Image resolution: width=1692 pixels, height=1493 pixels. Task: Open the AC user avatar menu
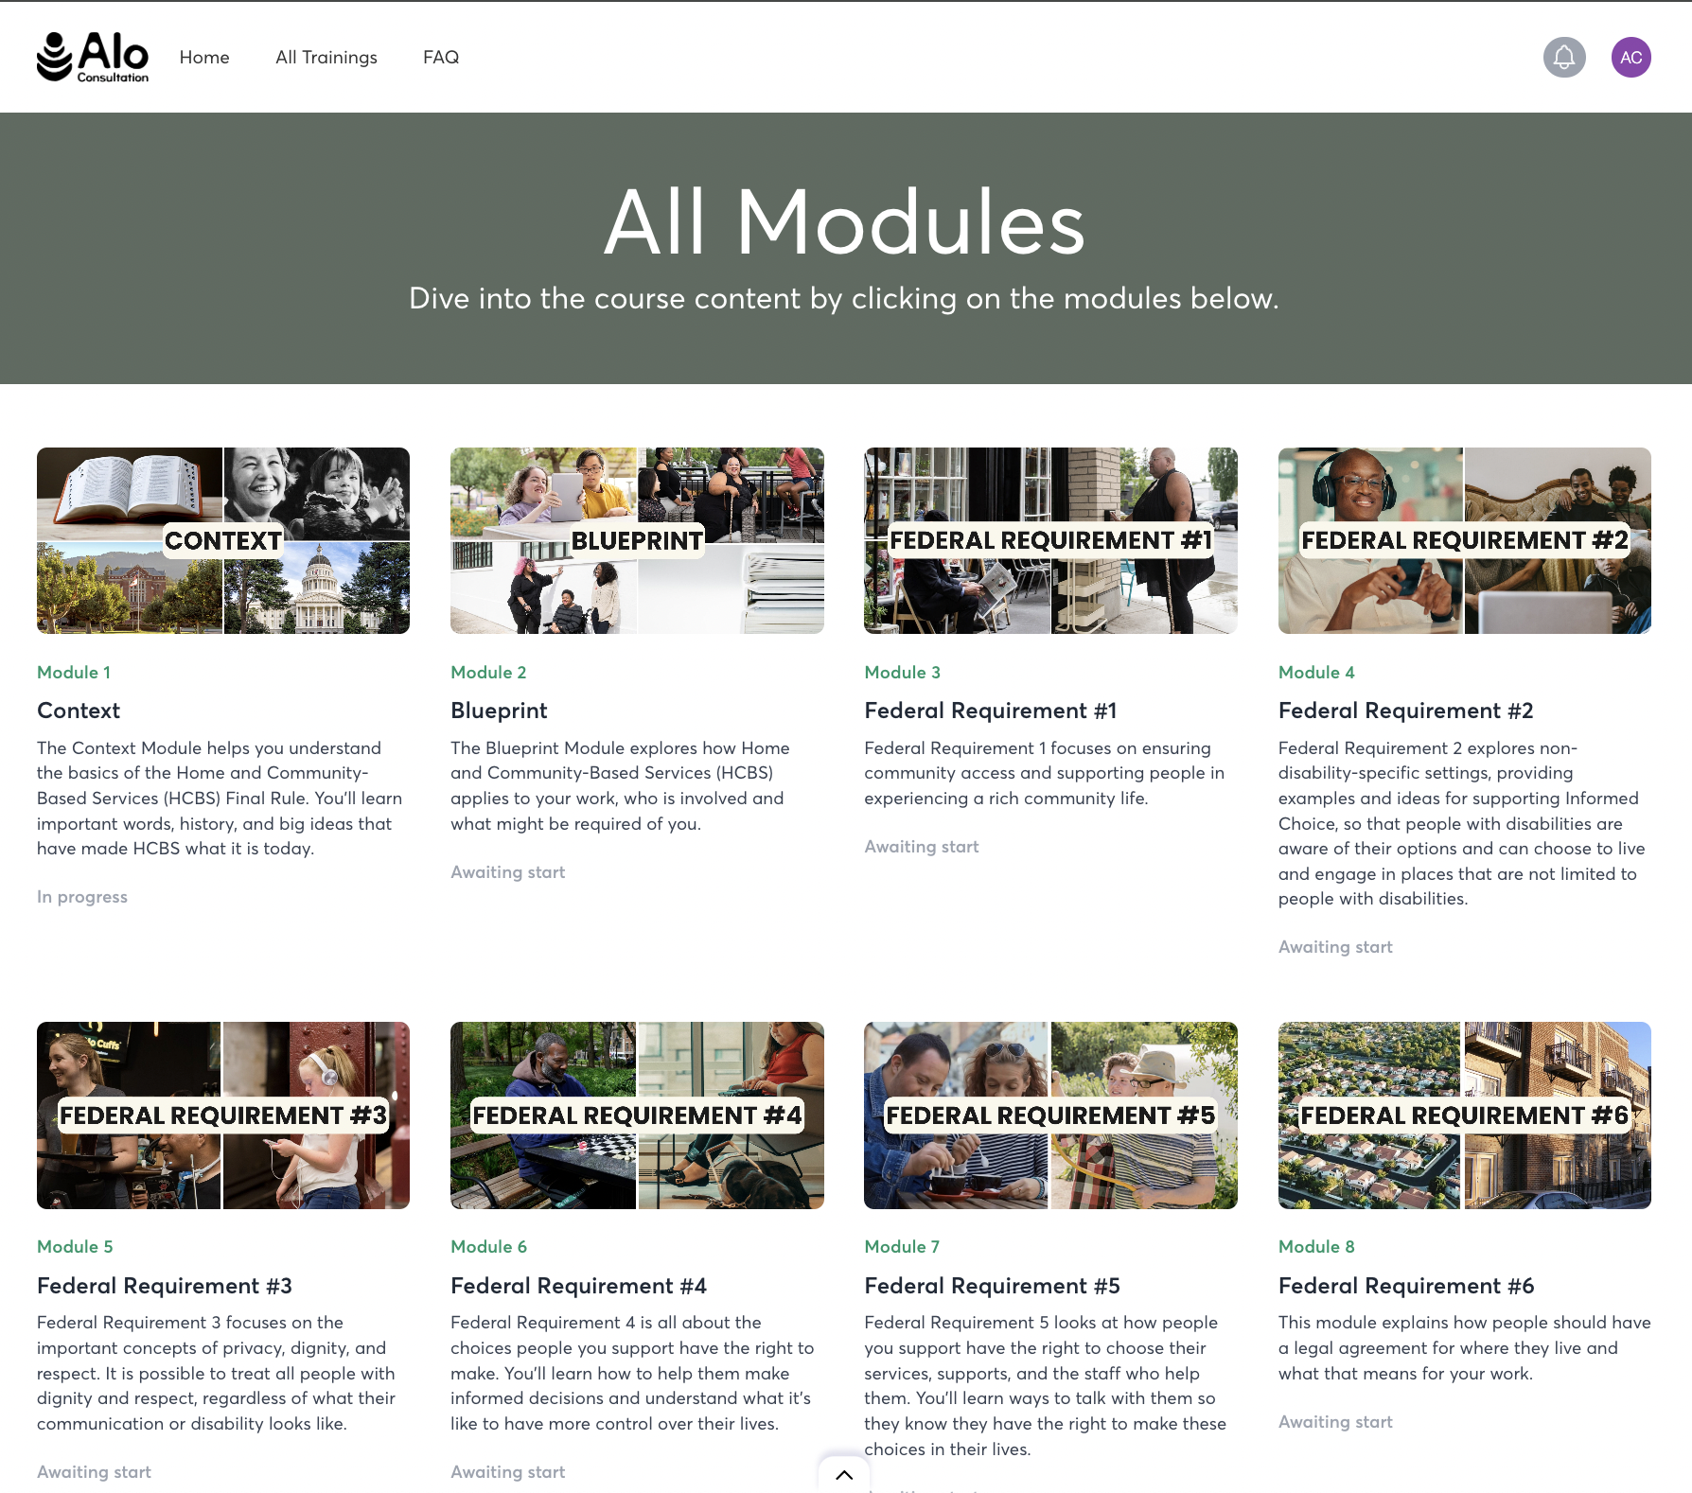tap(1631, 57)
